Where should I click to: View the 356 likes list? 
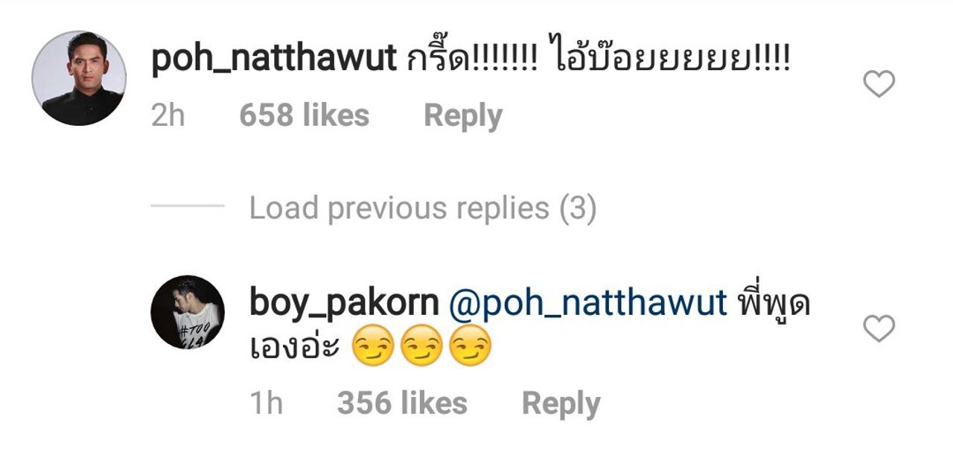[x=402, y=404]
